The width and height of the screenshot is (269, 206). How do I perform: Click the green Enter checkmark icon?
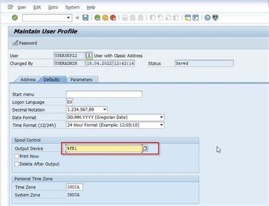[x=15, y=18]
